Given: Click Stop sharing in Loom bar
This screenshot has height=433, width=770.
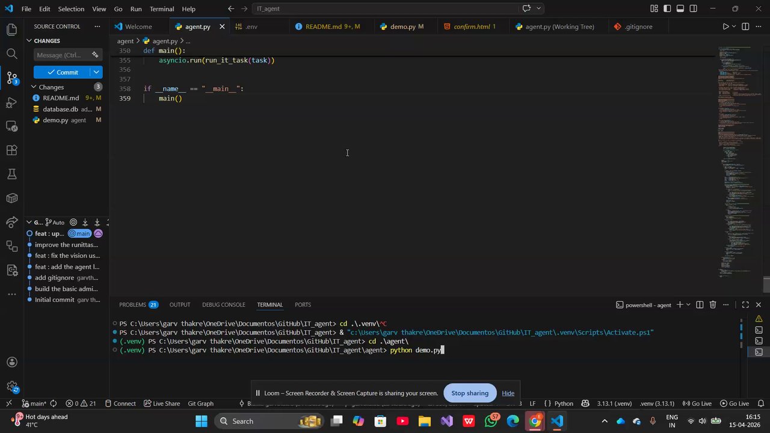Looking at the screenshot, I should 469,393.
